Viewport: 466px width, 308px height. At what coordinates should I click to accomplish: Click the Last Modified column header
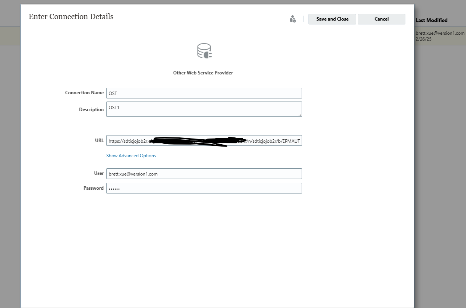[431, 20]
